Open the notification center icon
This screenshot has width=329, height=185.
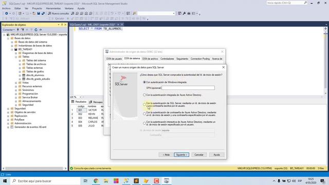click(322, 181)
